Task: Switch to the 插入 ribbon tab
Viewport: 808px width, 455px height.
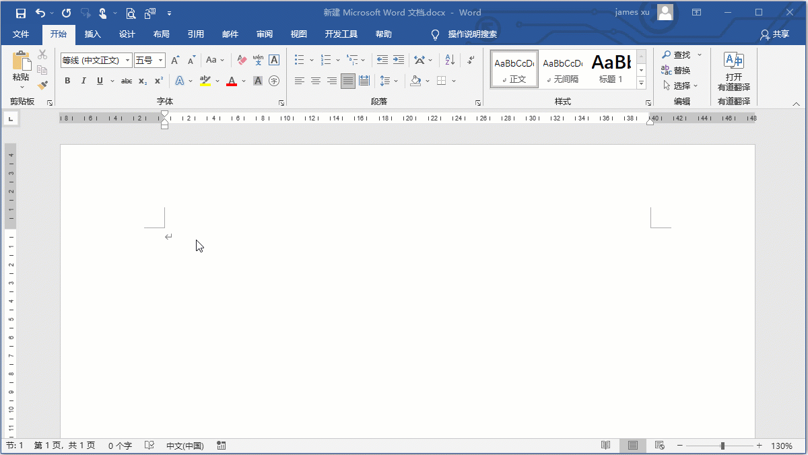Action: click(x=92, y=34)
